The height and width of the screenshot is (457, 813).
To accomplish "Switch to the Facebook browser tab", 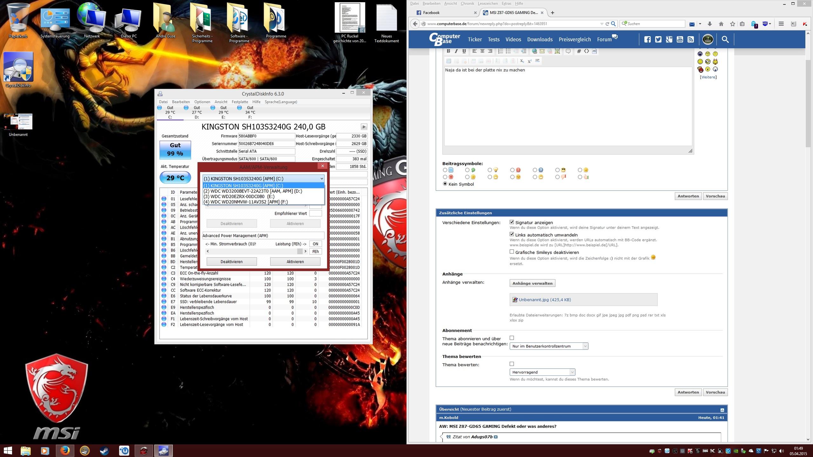I will pos(431,13).
